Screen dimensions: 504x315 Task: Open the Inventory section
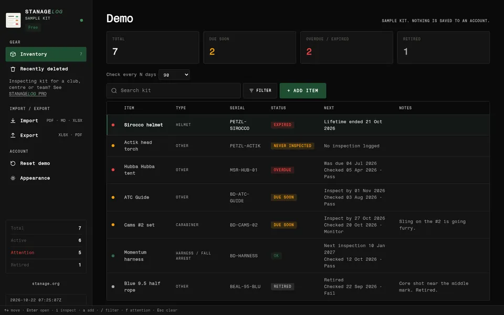pyautogui.click(x=46, y=54)
